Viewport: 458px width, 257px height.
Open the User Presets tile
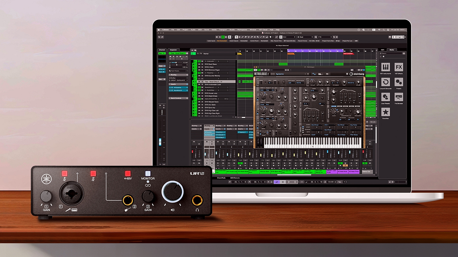click(385, 97)
